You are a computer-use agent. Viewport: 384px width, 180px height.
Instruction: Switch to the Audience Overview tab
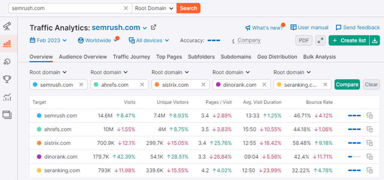(83, 57)
